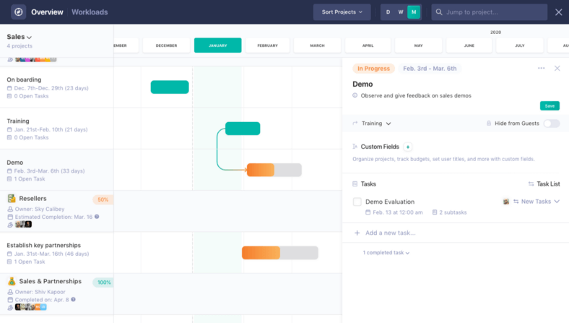569x323 pixels.
Task: Select the January month header
Action: (x=218, y=46)
